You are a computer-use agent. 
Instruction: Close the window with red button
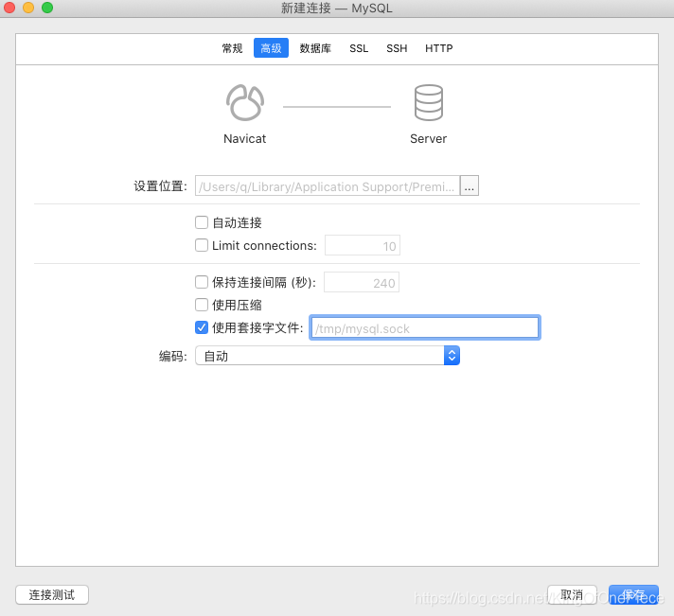(x=9, y=8)
